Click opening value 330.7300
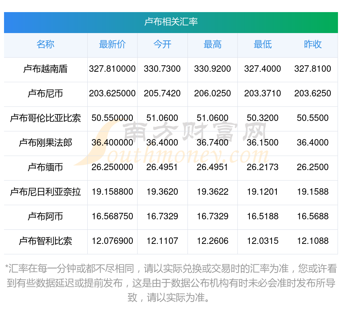 point(162,69)
